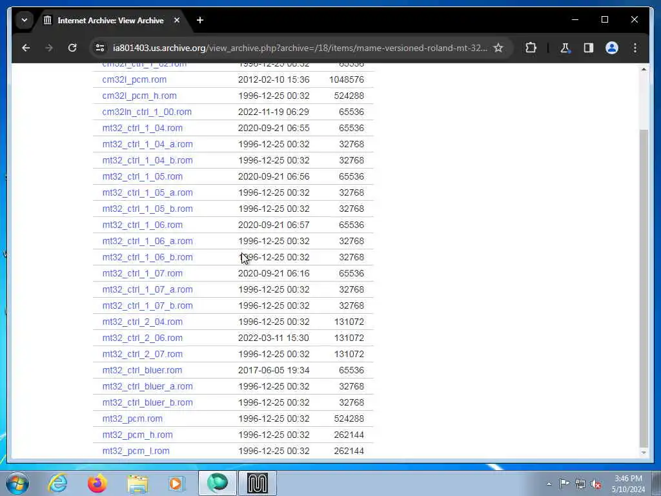Download mt32_ctrl_bluer_a.rom
This screenshot has height=496, width=661.
[x=148, y=386]
